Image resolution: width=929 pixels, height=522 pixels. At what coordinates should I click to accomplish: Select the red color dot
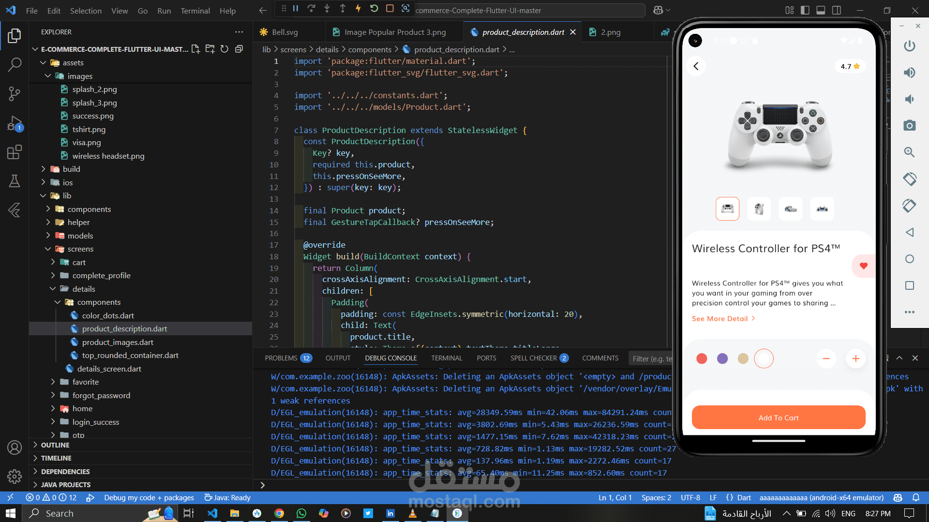tap(702, 358)
